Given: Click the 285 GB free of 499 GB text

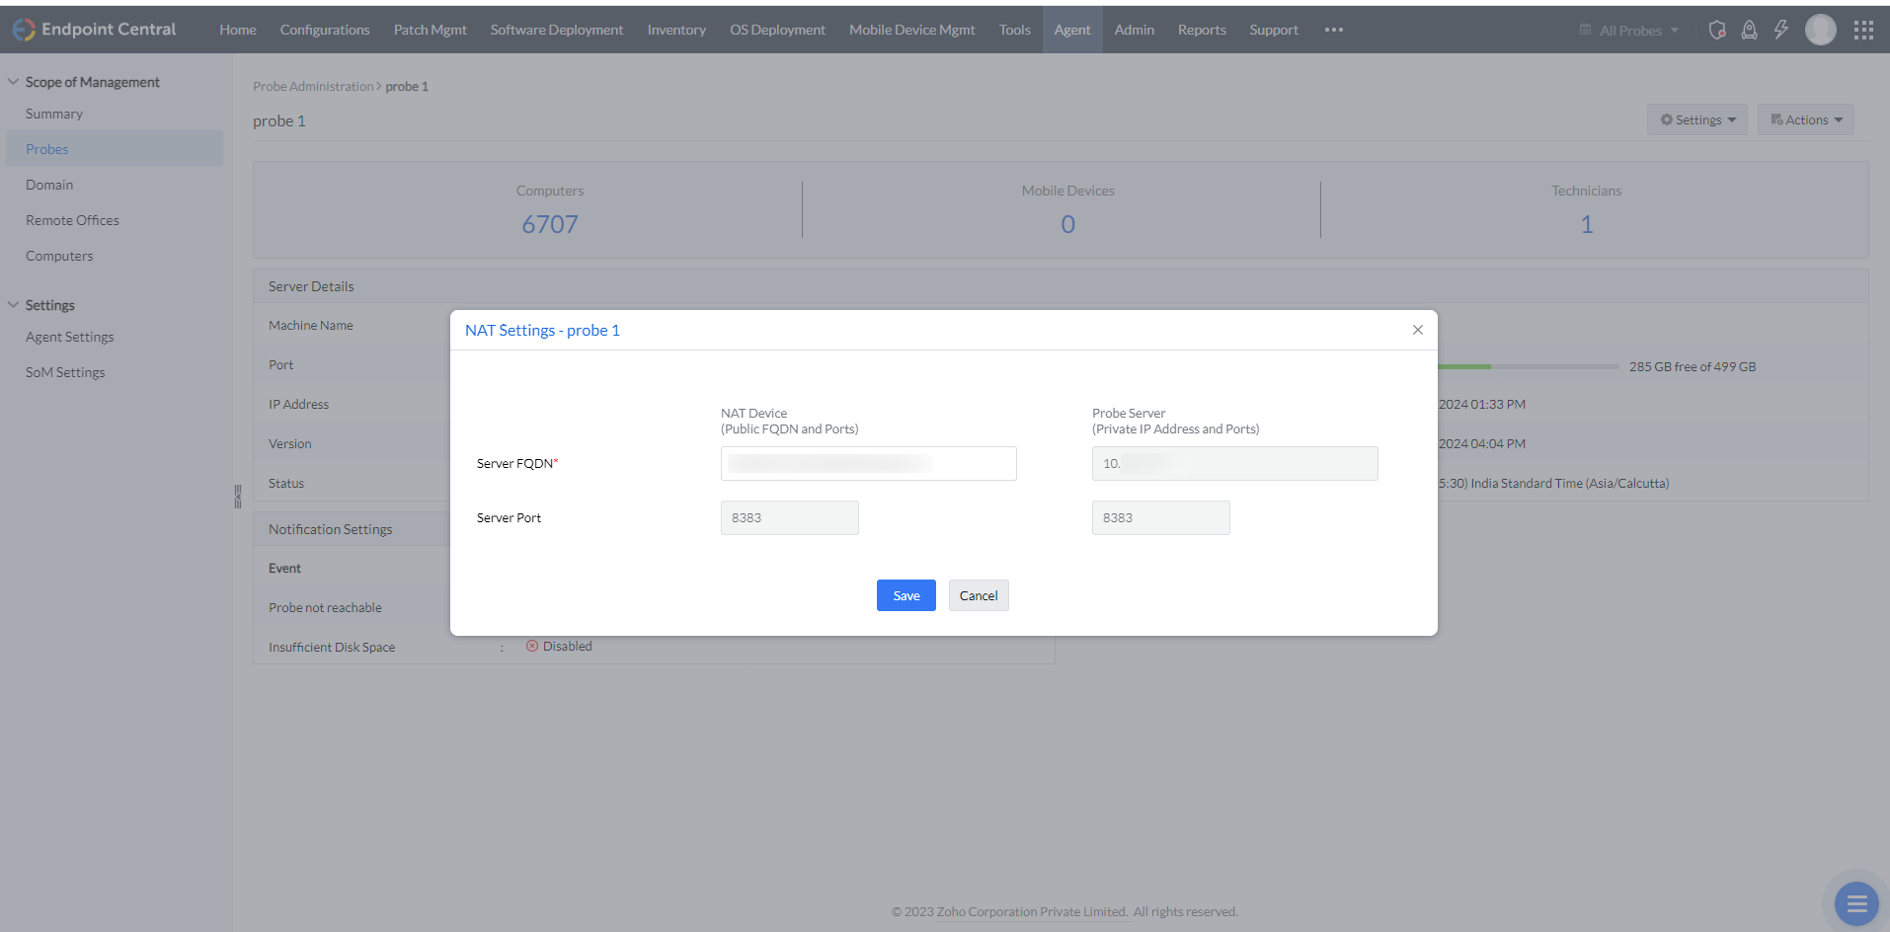Looking at the screenshot, I should click(x=1693, y=366).
